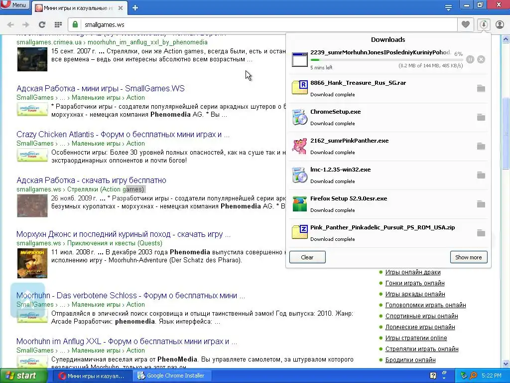
Task: Click the download progress bar at 6%
Action: click(x=386, y=60)
